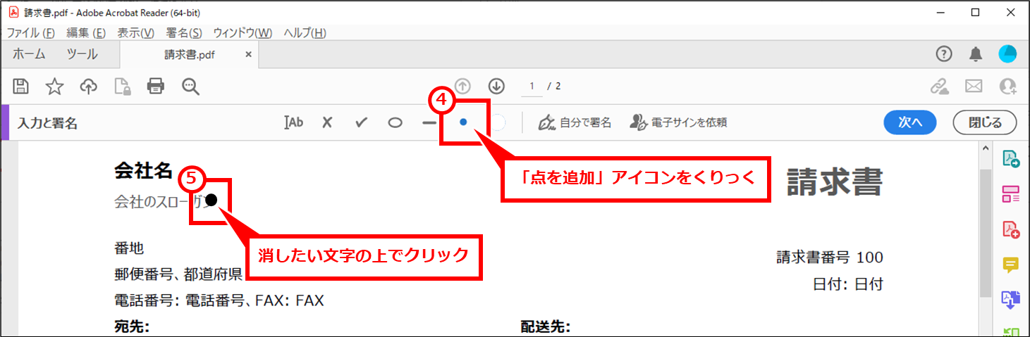Open the 編集(E) menu
This screenshot has height=337, width=1030.
coord(86,33)
